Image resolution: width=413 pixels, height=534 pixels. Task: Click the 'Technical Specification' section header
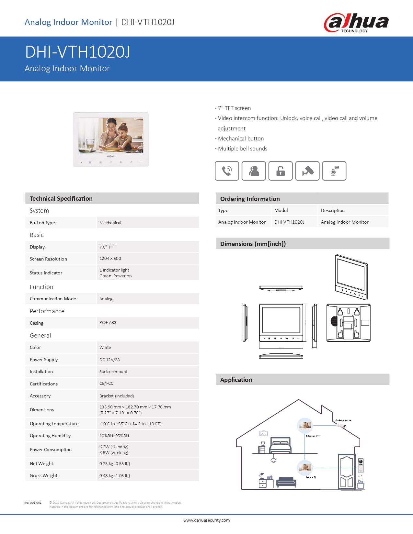[x=112, y=198]
